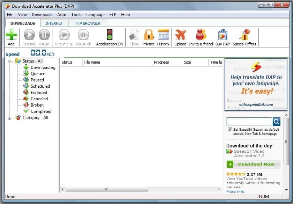Open the Auto menu

pyautogui.click(x=62, y=15)
